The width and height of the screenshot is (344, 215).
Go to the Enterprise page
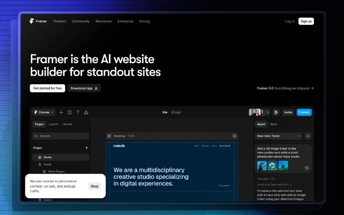point(125,21)
